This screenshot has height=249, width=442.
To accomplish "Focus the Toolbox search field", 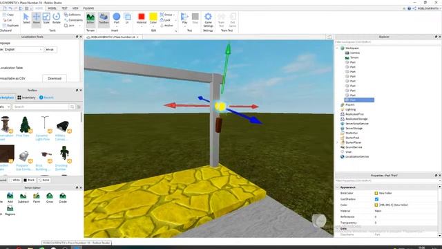I will [41, 107].
